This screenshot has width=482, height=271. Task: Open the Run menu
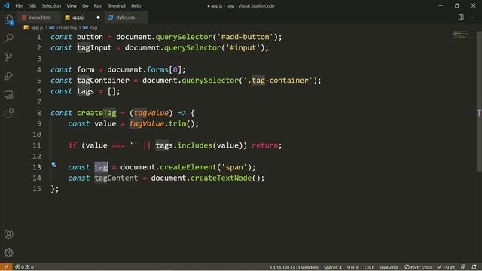tap(98, 5)
